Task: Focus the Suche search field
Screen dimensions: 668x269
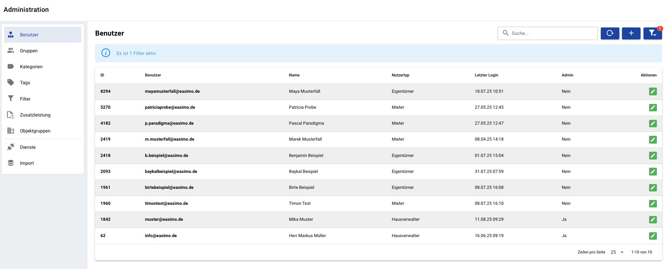Action: point(548,33)
